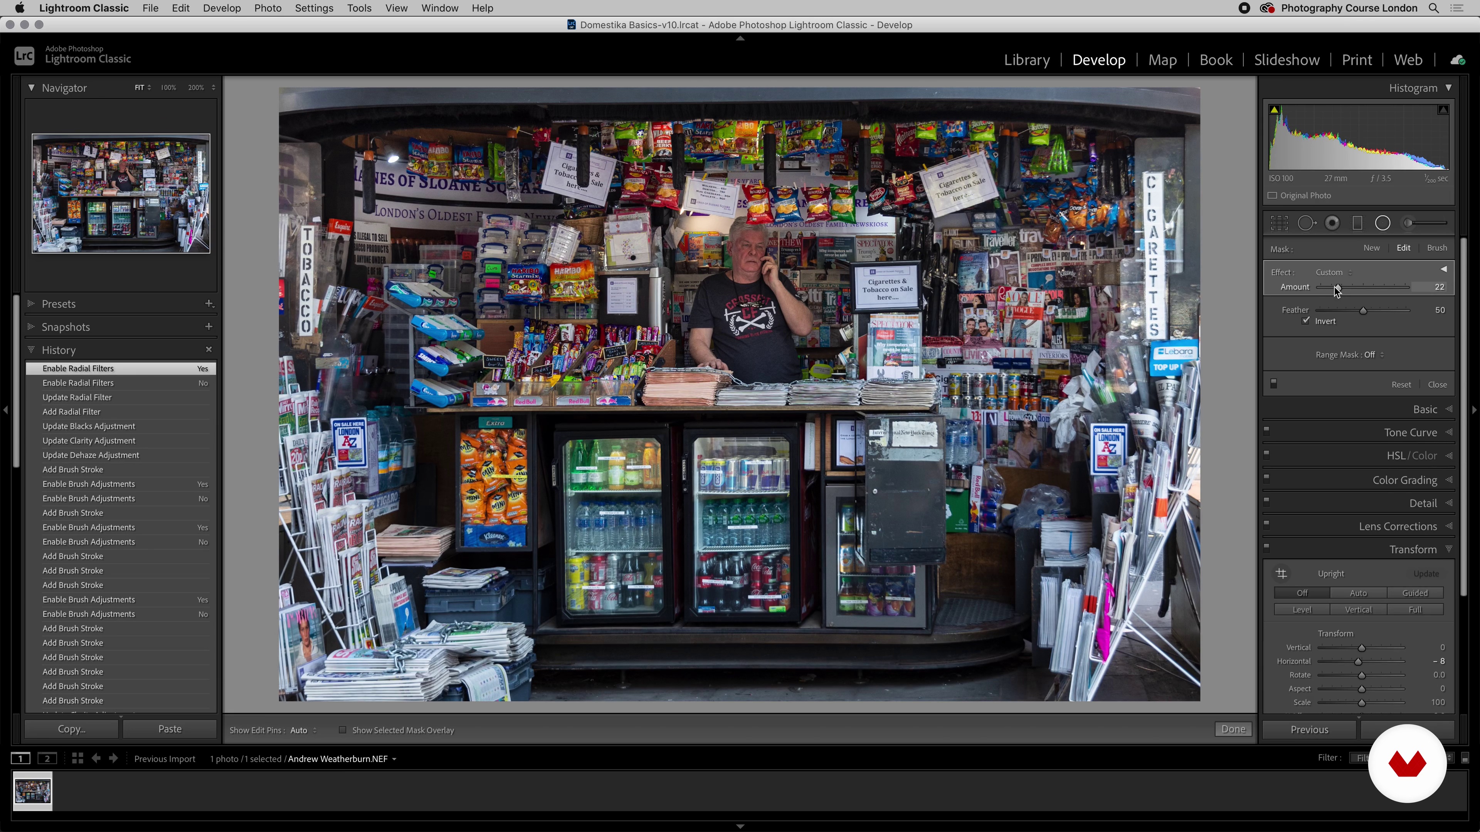This screenshot has height=832, width=1480.
Task: Open macOS Spotlight search
Action: tap(1433, 8)
